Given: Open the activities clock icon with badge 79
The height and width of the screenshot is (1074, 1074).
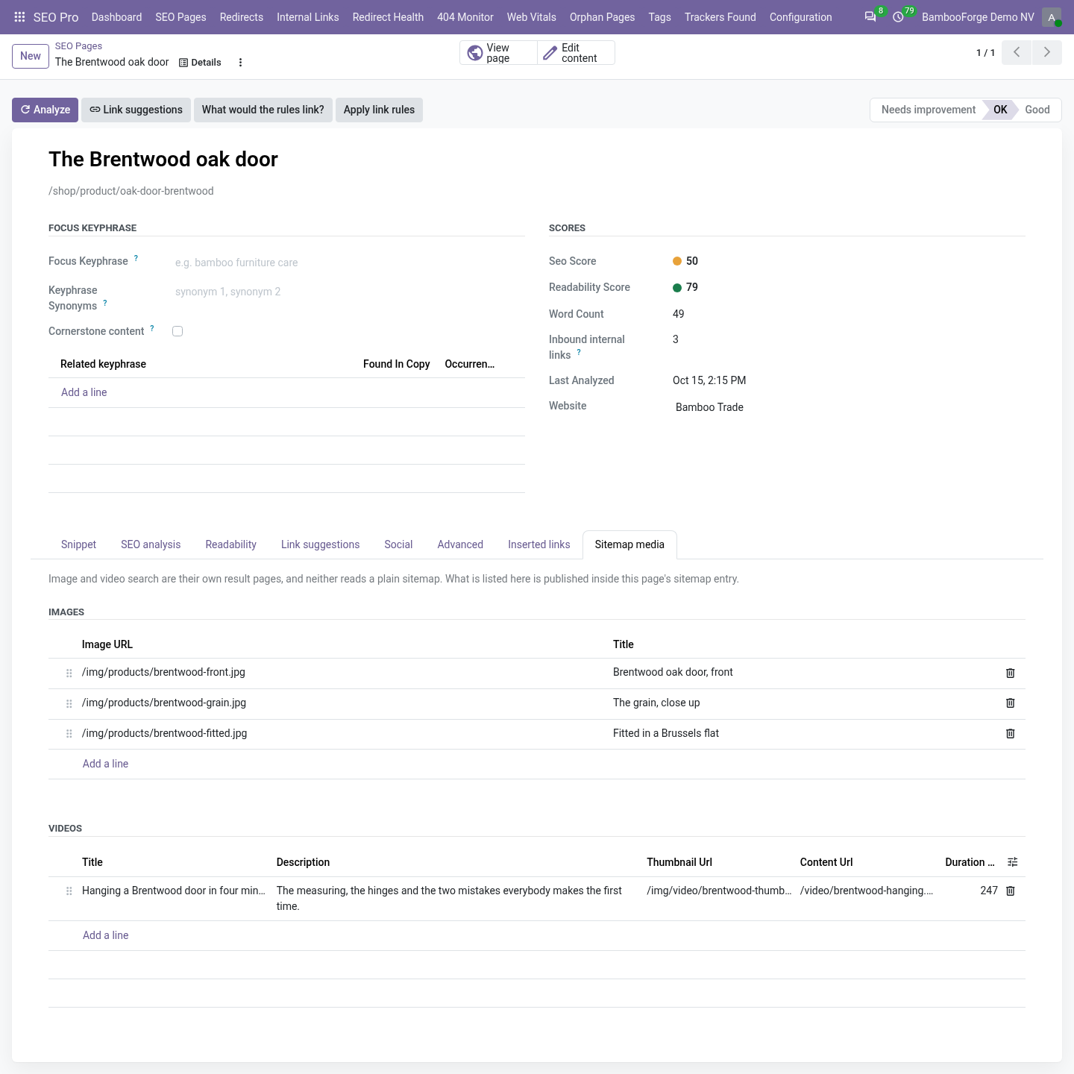Looking at the screenshot, I should click(899, 17).
